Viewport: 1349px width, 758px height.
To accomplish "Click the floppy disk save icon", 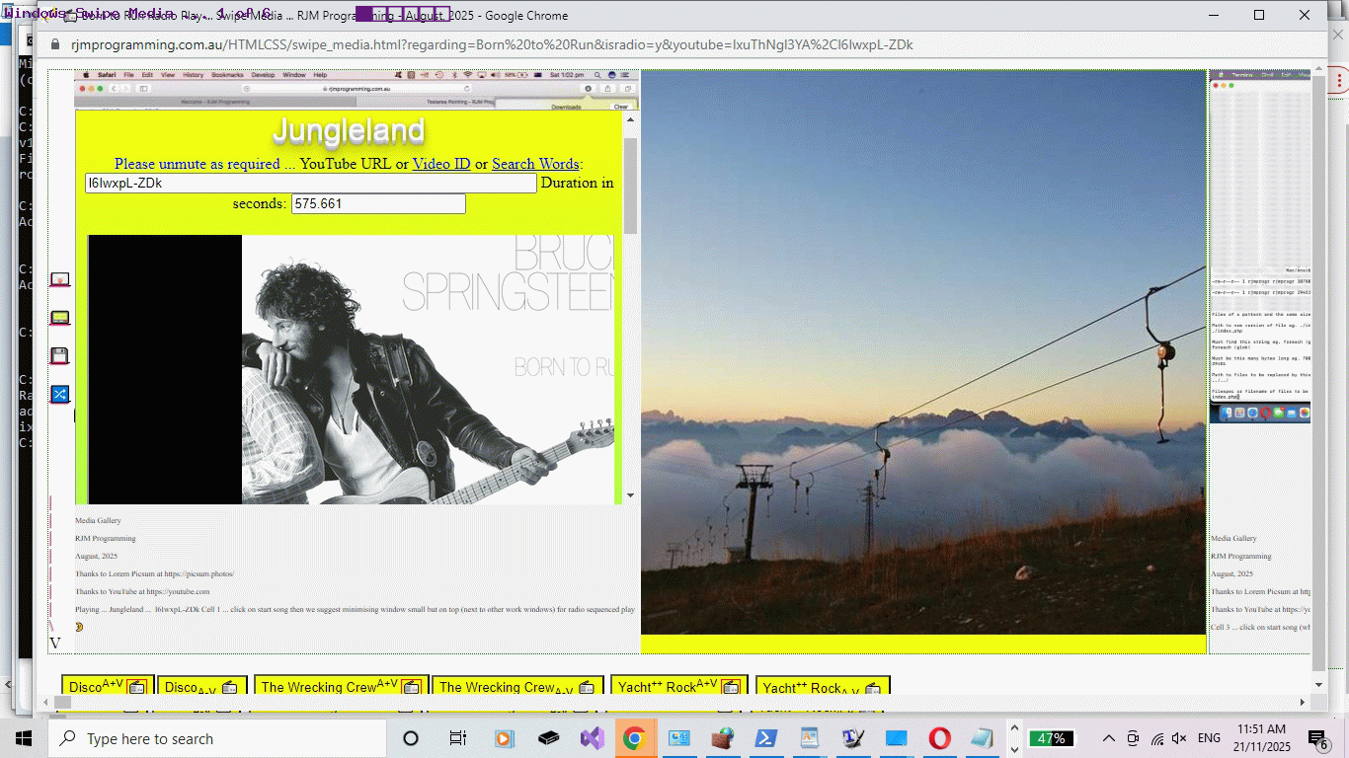I will point(59,356).
